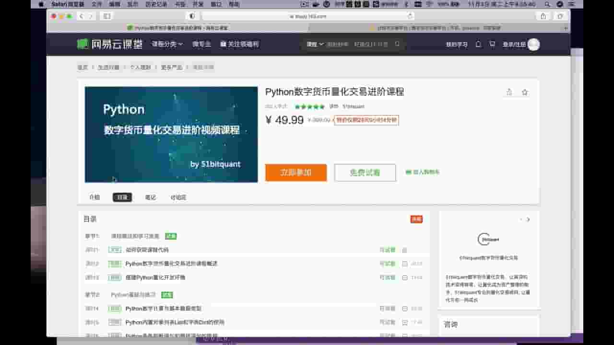This screenshot has height=345, width=614.
Task: Show the Safari sidebar
Action: tap(106, 16)
